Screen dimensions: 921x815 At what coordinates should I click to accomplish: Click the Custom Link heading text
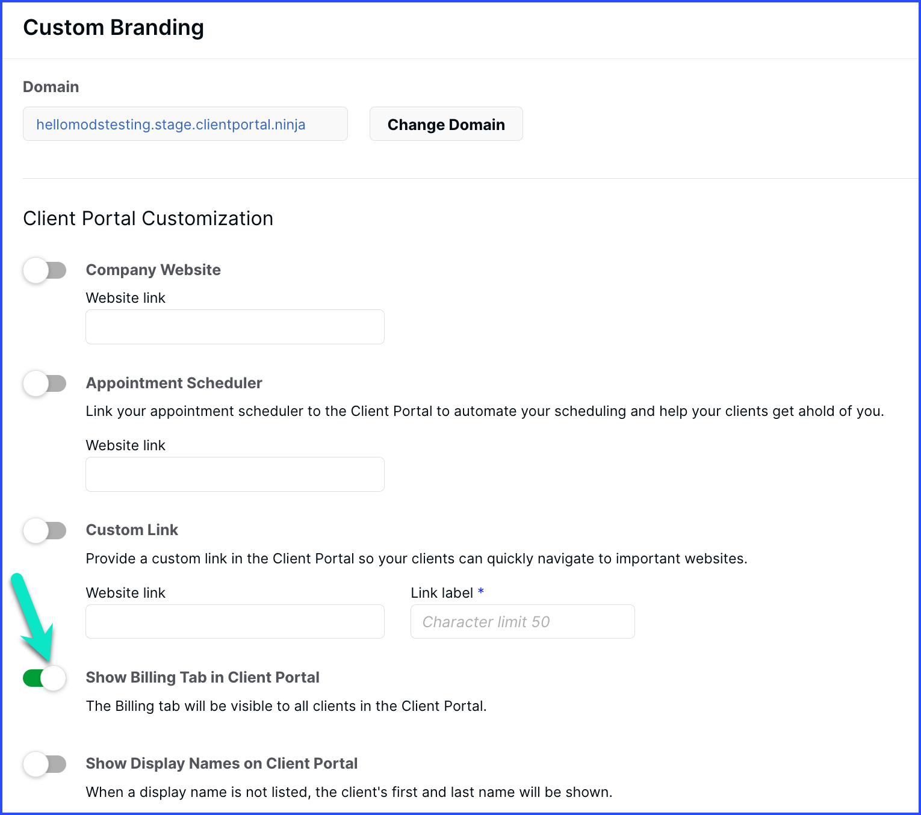pos(132,530)
